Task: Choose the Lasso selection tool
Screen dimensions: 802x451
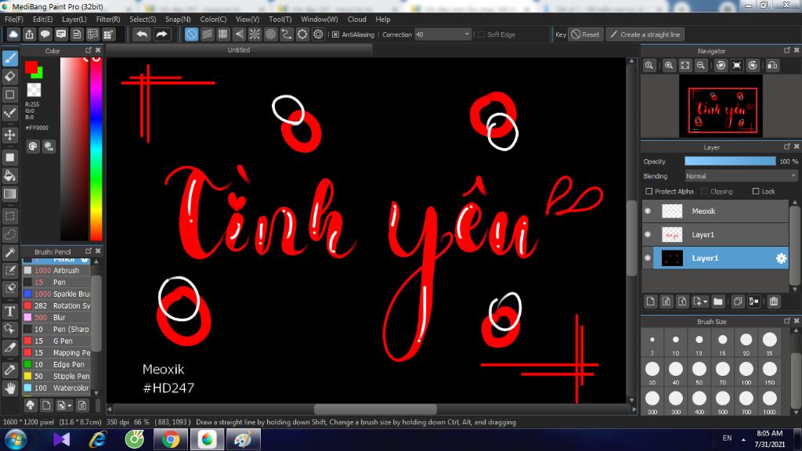Action: (10, 234)
